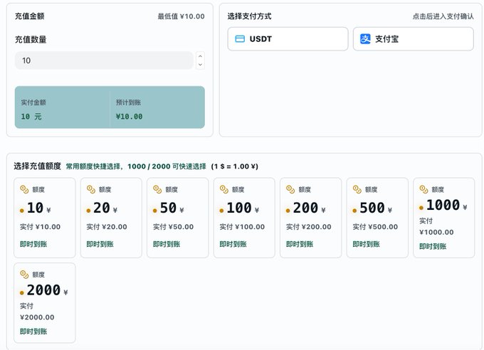Choose the 10 ¥ quota card
Image resolution: width=484 pixels, height=350 pixels.
pos(44,218)
